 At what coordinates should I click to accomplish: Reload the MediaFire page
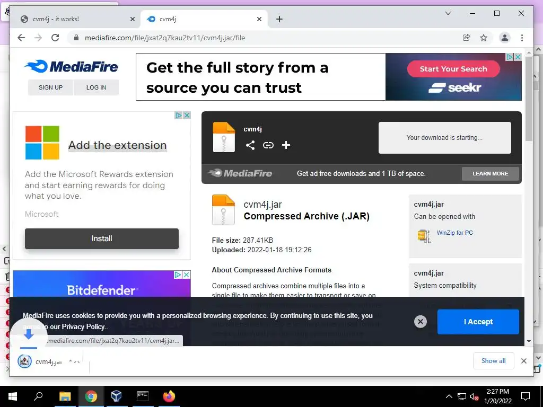click(x=55, y=38)
